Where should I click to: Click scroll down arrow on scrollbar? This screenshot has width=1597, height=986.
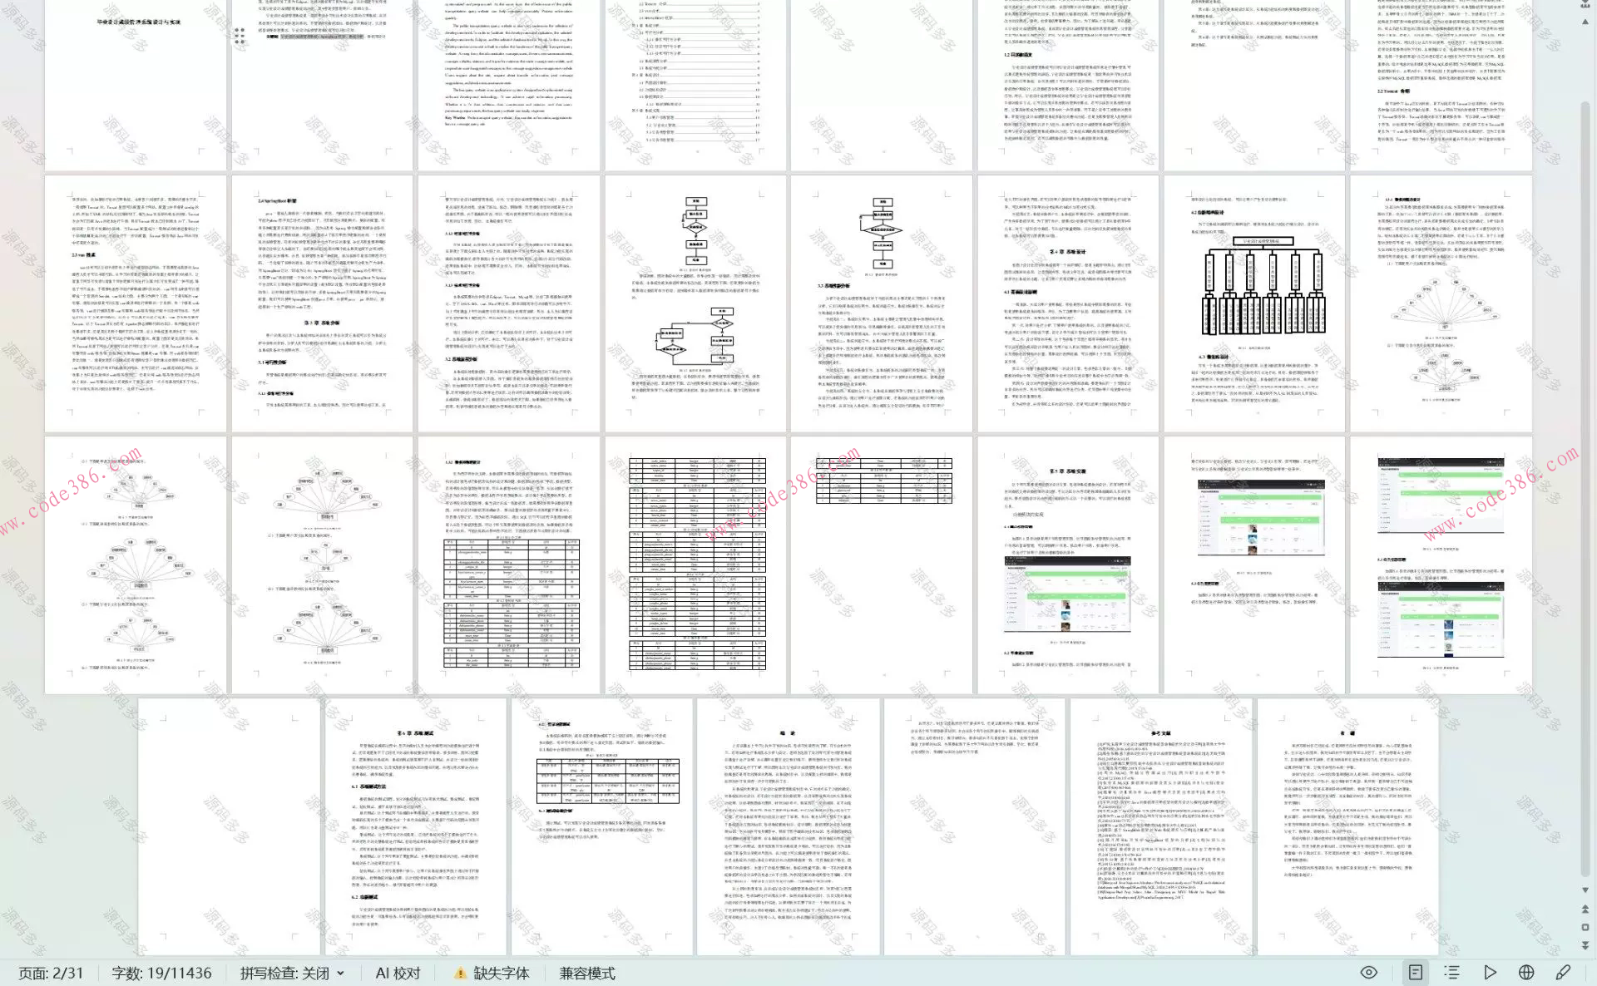point(1585,890)
